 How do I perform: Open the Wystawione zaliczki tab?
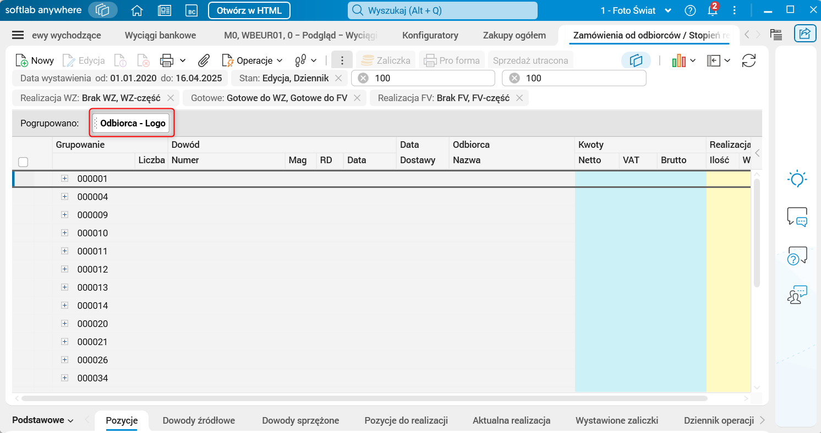point(617,420)
